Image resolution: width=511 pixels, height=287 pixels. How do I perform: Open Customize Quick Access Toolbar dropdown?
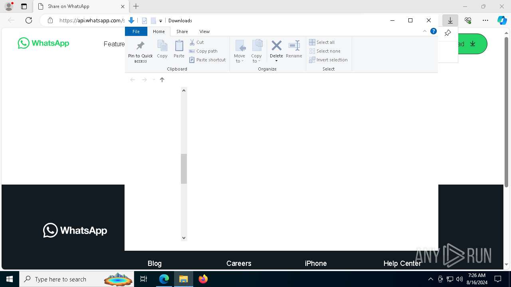tap(160, 21)
